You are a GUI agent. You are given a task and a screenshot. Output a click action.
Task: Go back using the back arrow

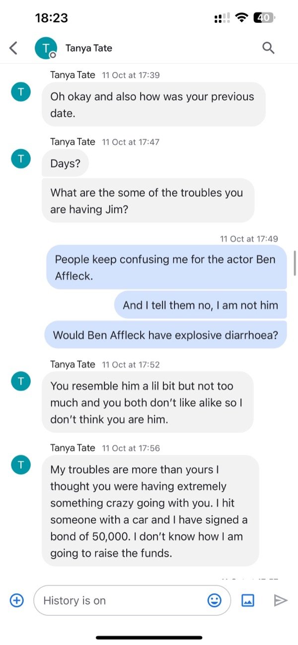13,48
